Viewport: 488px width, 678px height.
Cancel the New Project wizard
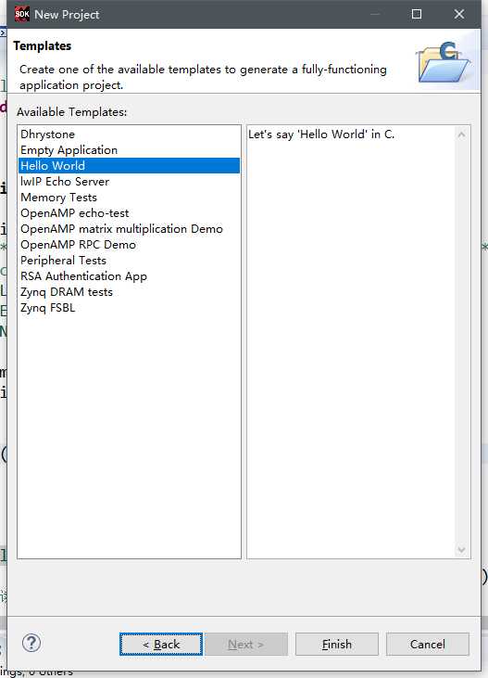(x=427, y=645)
